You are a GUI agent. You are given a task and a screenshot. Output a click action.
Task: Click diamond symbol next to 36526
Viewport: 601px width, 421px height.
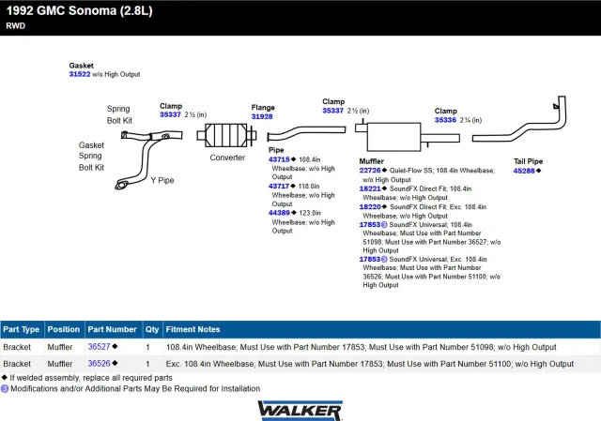tap(115, 363)
